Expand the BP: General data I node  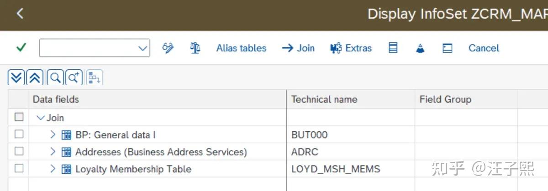click(x=52, y=134)
